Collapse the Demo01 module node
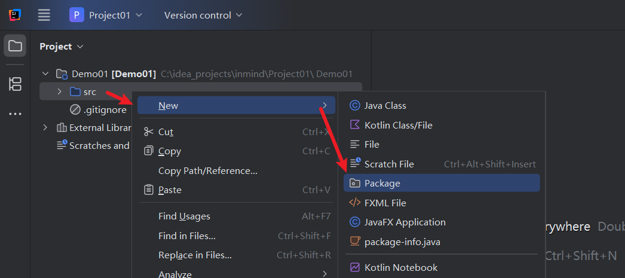 tap(45, 74)
